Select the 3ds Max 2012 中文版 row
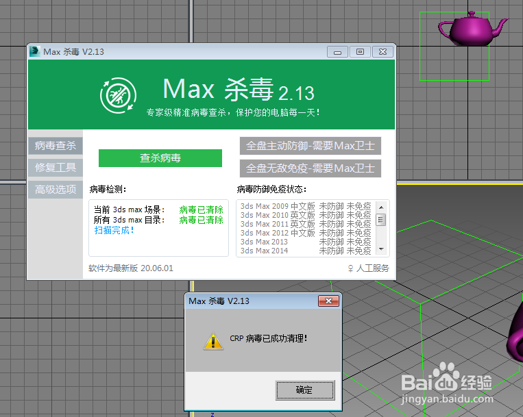 pyautogui.click(x=306, y=233)
